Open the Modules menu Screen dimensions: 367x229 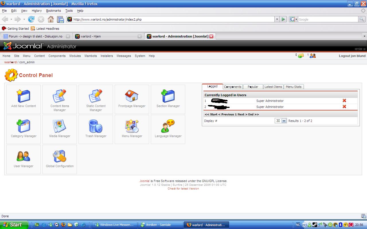[75, 56]
